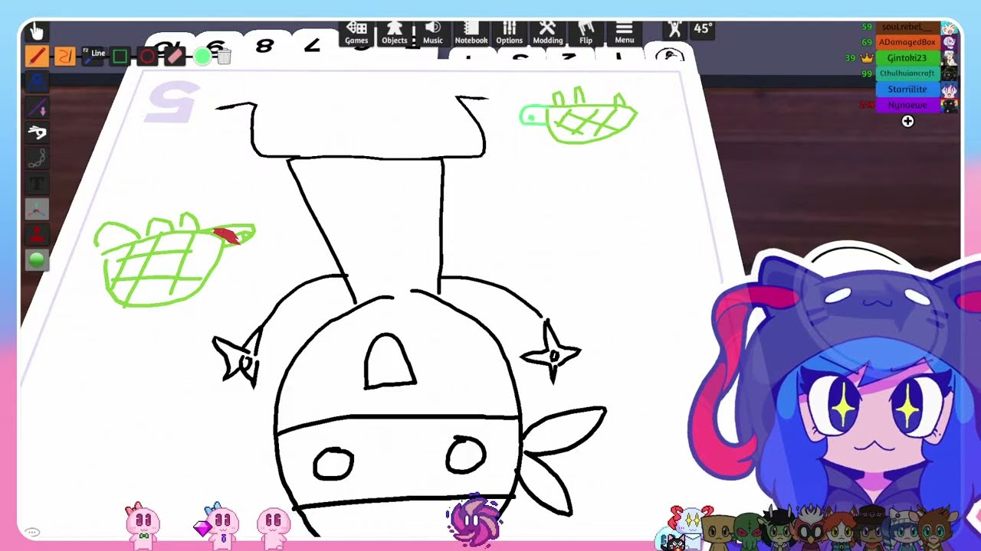The image size is (981, 551).
Task: Click the player figure camera icon
Action: pyautogui.click(x=674, y=29)
